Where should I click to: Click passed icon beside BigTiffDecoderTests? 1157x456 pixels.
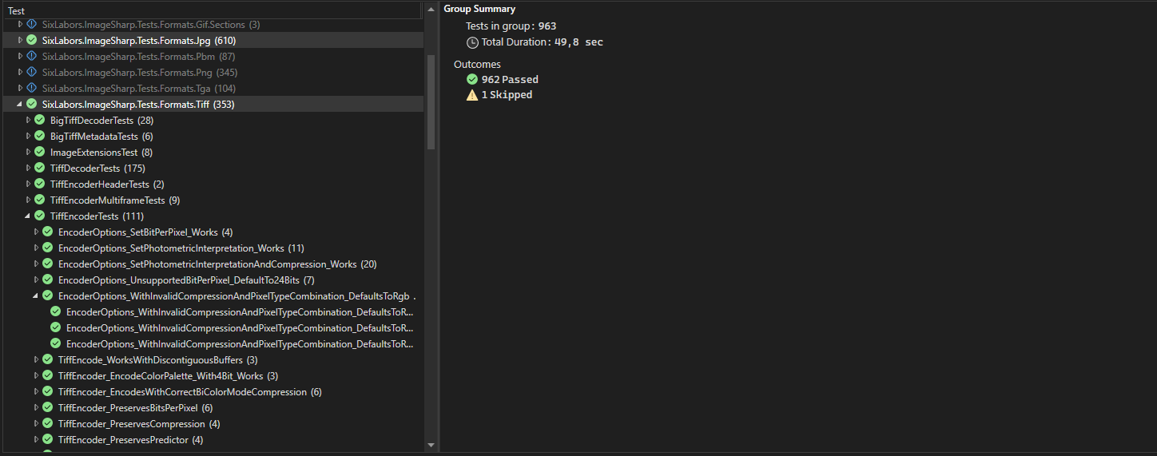pos(40,120)
